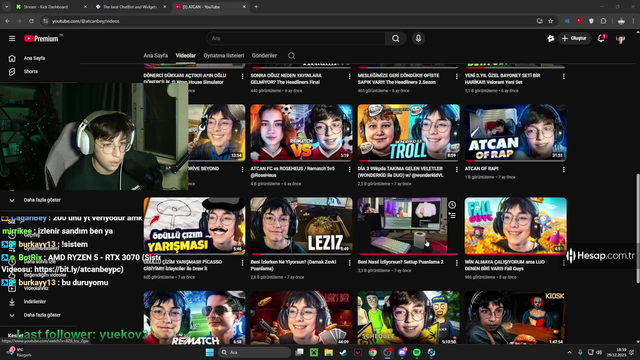The image size is (640, 360).
Task: Switch to channel Ana Sayfa tab
Action: tap(155, 55)
